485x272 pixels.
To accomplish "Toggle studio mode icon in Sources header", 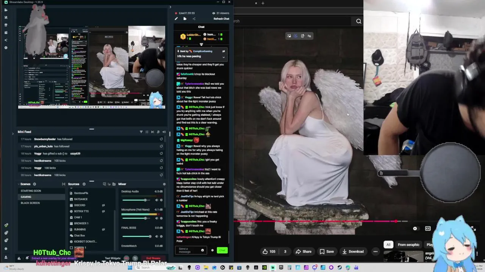I will (104, 184).
